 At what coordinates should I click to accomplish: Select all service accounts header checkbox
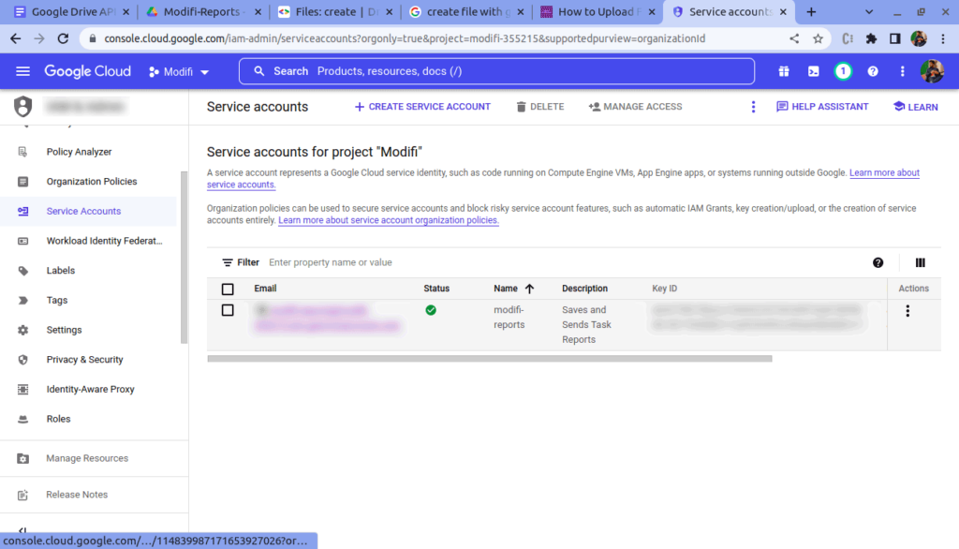(x=228, y=289)
